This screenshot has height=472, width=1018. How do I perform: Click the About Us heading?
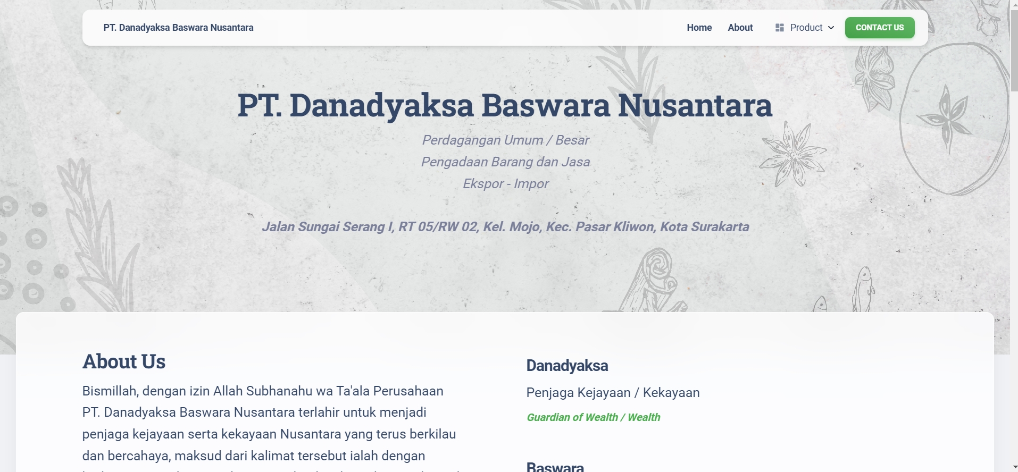point(124,361)
